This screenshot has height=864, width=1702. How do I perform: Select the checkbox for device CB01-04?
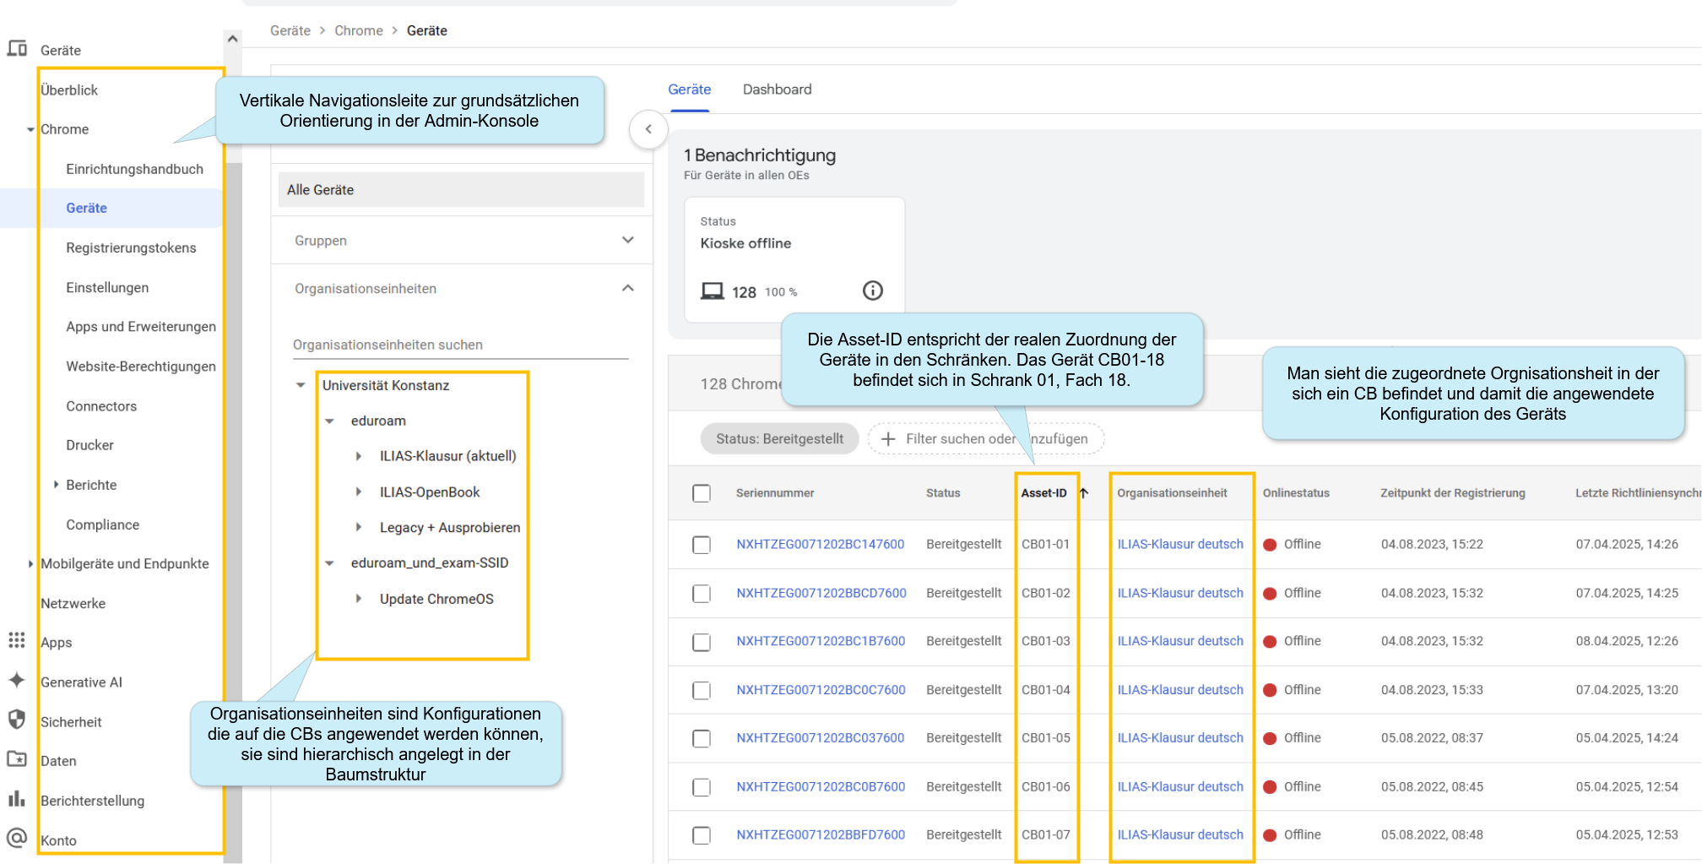coord(702,690)
